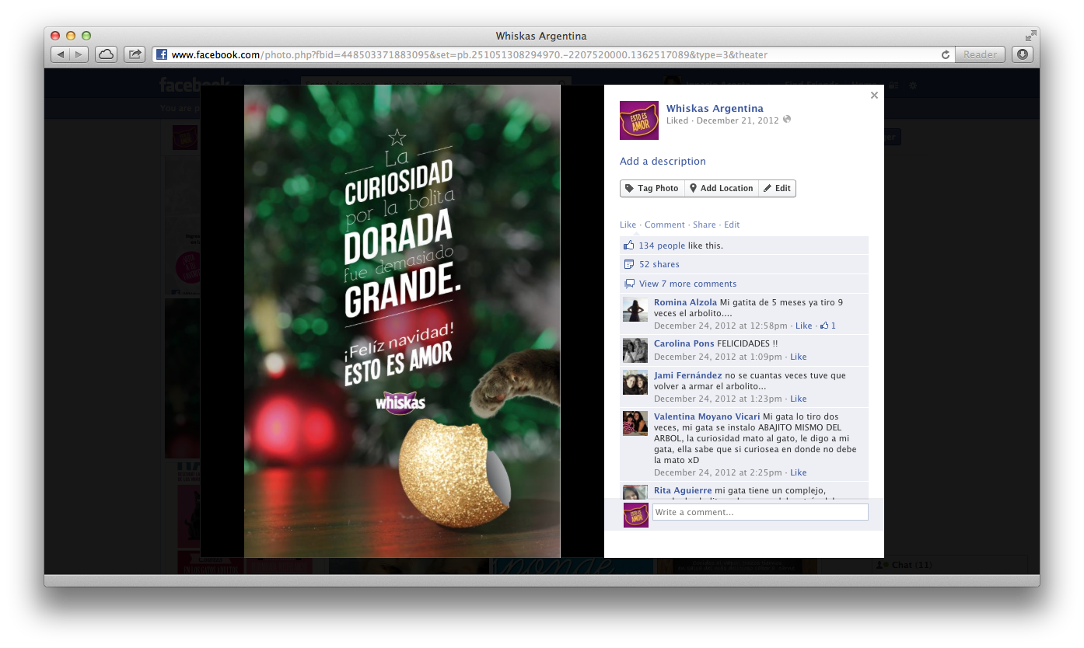Open the iCloud tabs cloud icon
Image resolution: width=1084 pixels, height=648 pixels.
tap(106, 54)
